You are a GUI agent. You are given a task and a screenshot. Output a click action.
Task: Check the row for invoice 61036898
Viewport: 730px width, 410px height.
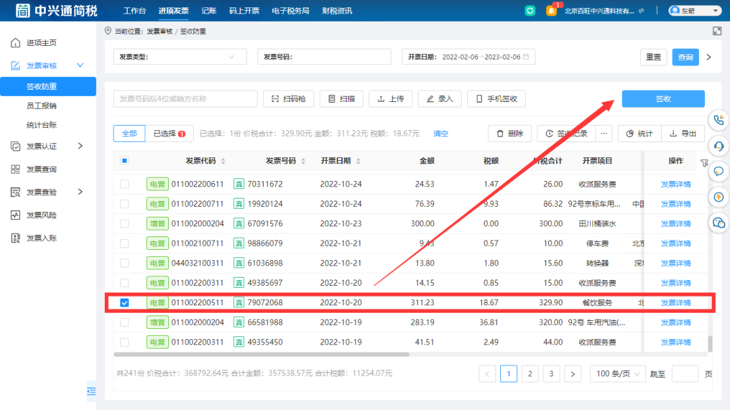tap(124, 263)
